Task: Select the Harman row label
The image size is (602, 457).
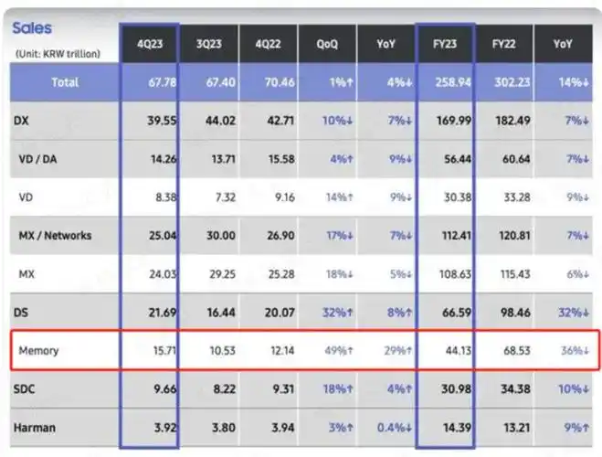Action: [35, 426]
